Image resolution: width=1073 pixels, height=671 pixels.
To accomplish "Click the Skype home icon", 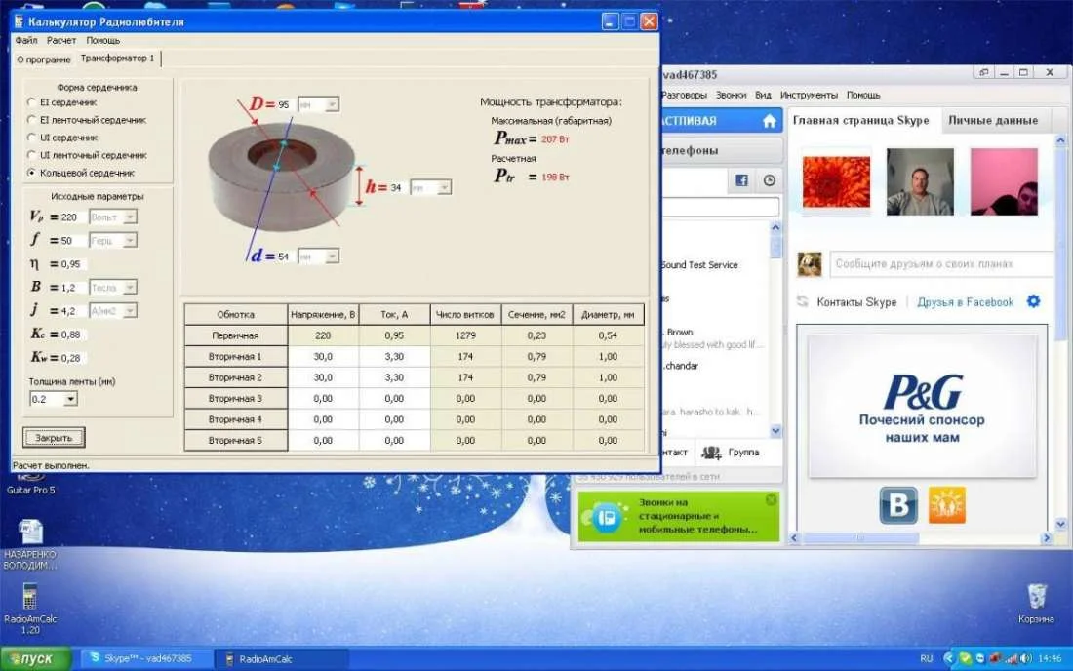I will [x=770, y=121].
